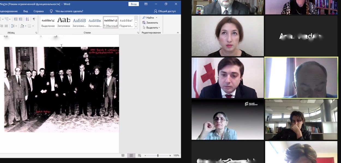Click the zoom in plus icon
The height and width of the screenshot is (163, 341).
(170, 155)
